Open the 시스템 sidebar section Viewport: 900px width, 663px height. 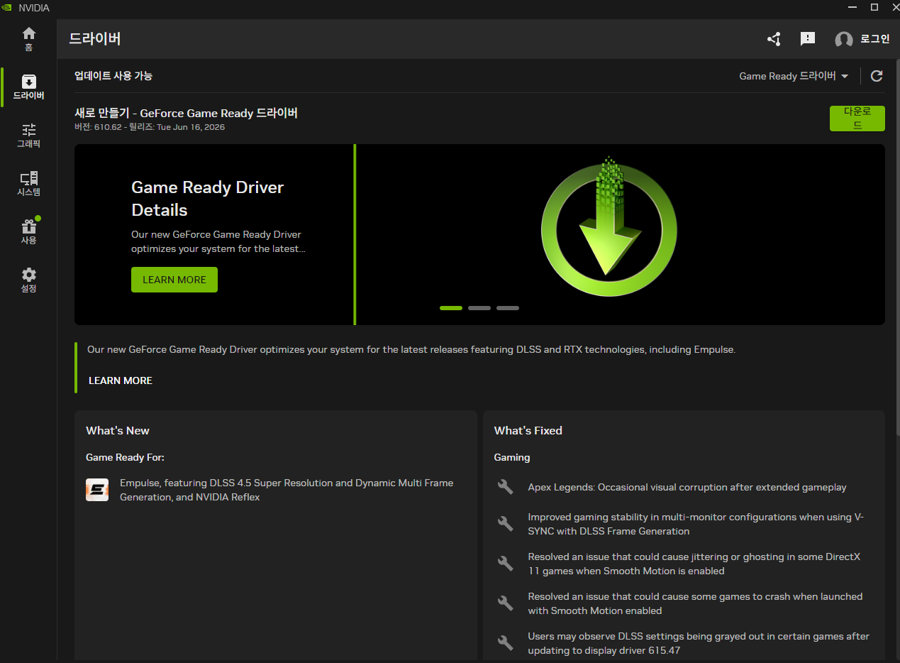click(28, 184)
